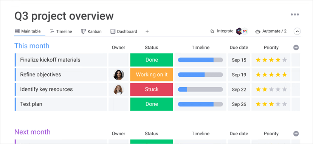Screen dimensions: 313x144
Task: Click the Integrate plug icon
Action: tap(212, 31)
